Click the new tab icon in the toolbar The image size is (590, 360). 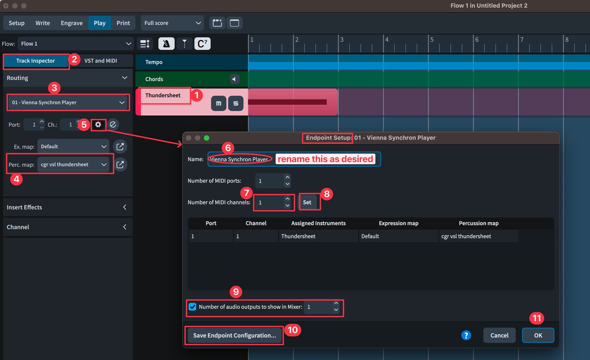[217, 23]
